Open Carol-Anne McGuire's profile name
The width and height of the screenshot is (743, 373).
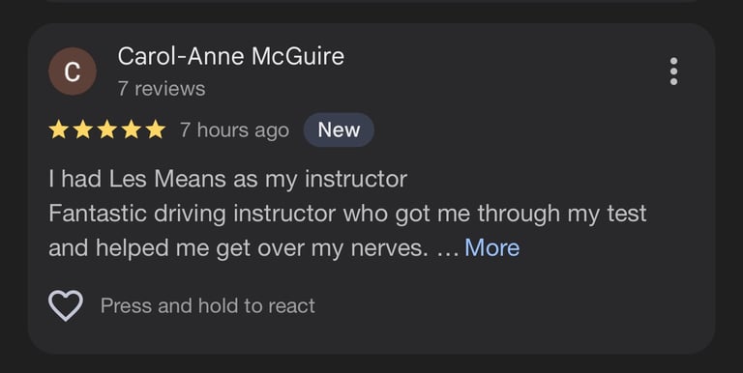[x=231, y=56]
